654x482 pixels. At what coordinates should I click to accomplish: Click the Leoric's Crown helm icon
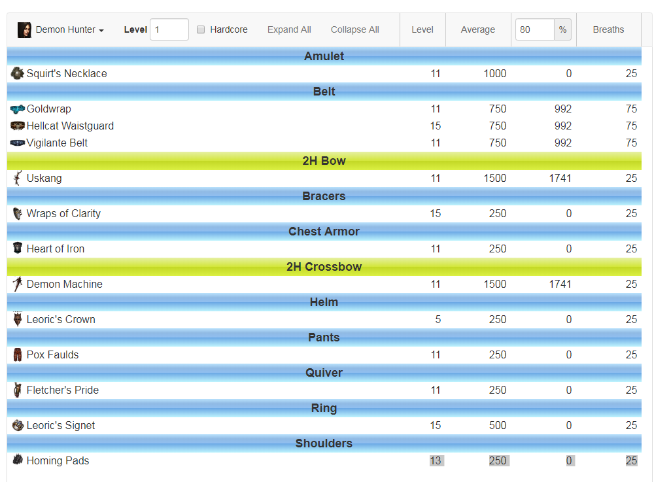point(17,319)
